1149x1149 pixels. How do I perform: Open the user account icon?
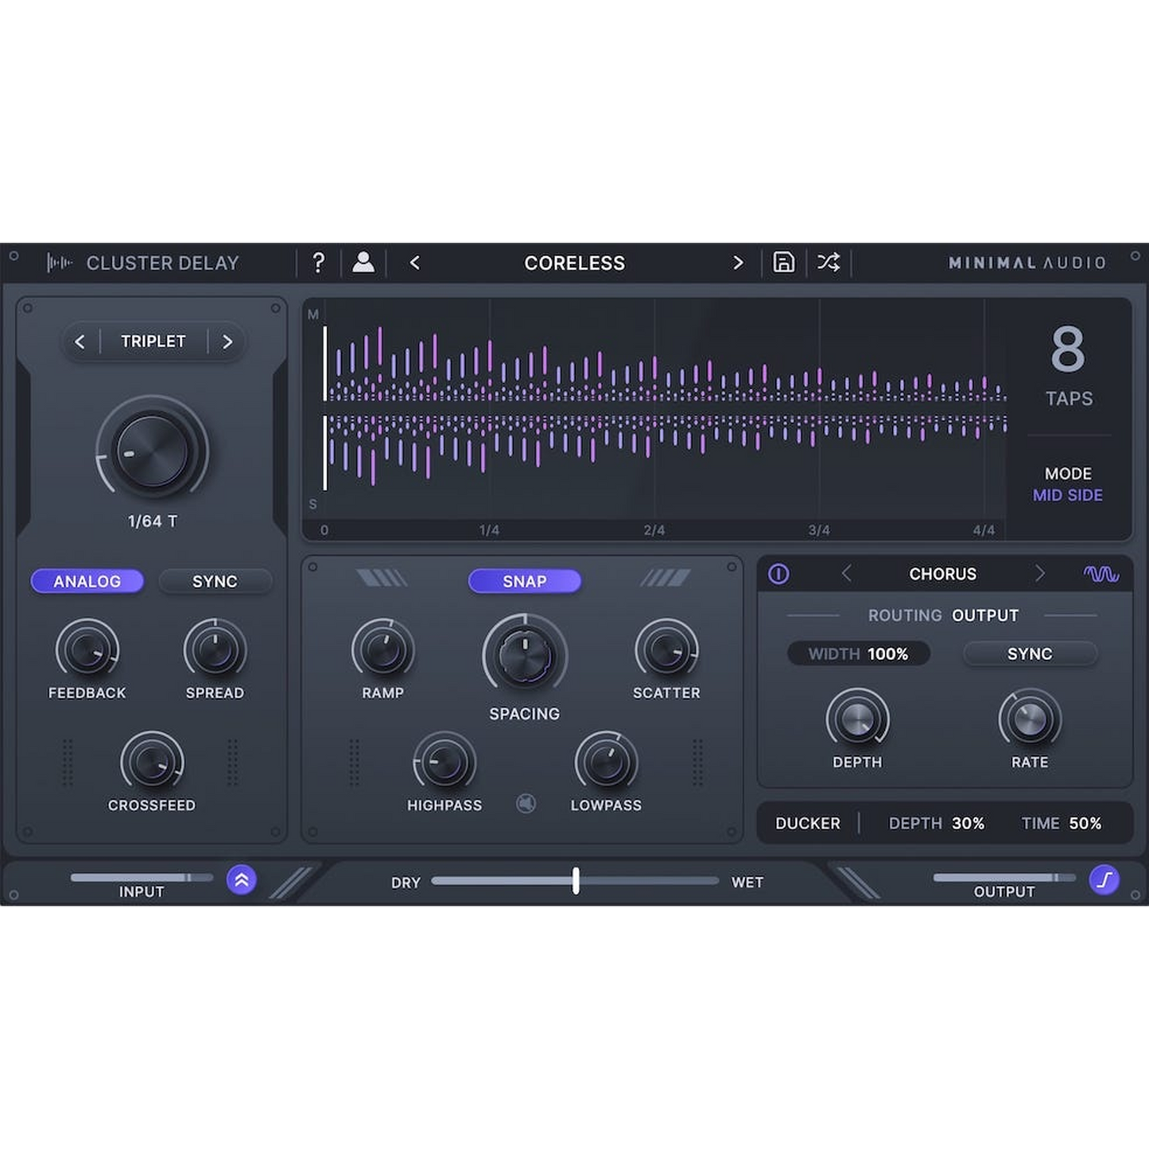(363, 262)
